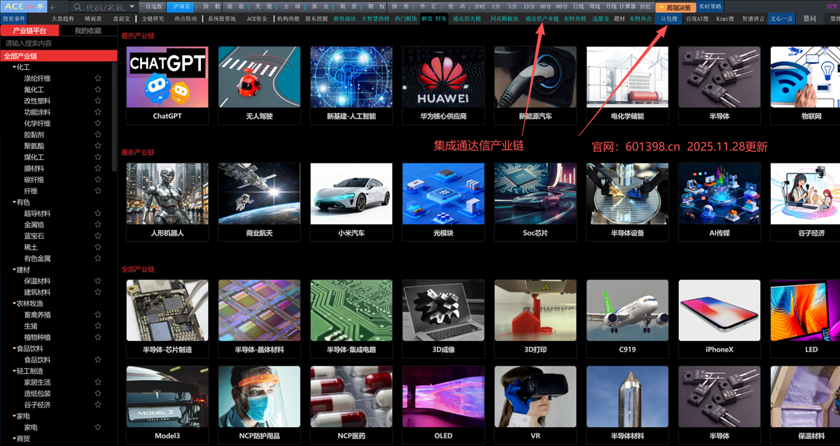Open 实时策略 button
This screenshot has width=840, height=446.
pyautogui.click(x=710, y=6)
